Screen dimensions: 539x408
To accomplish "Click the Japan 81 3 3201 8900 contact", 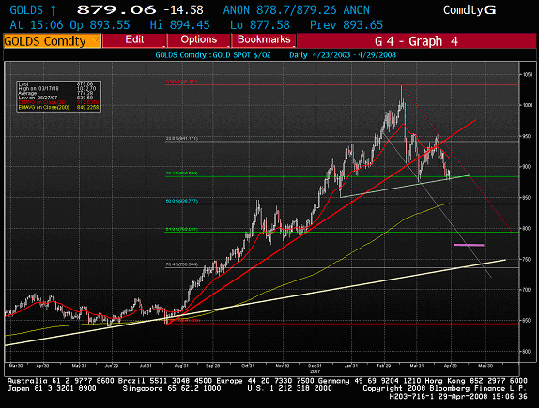I will 52,388.
